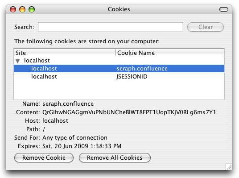This screenshot has width=239, height=178.
Task: Click the Name value seraph.confluence in details
Action: tap(68, 104)
